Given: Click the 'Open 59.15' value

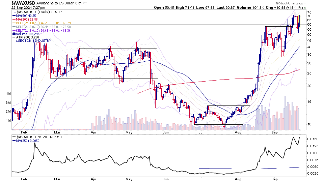Looking at the screenshot, I should (164, 7).
